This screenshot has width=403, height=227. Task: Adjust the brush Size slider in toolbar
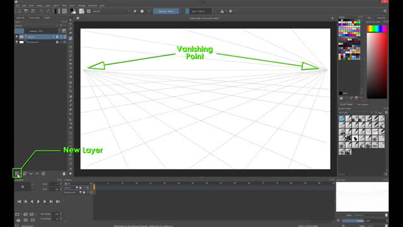(198, 11)
